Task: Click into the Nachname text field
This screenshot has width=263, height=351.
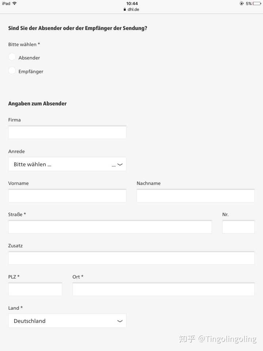Action: tap(195, 196)
